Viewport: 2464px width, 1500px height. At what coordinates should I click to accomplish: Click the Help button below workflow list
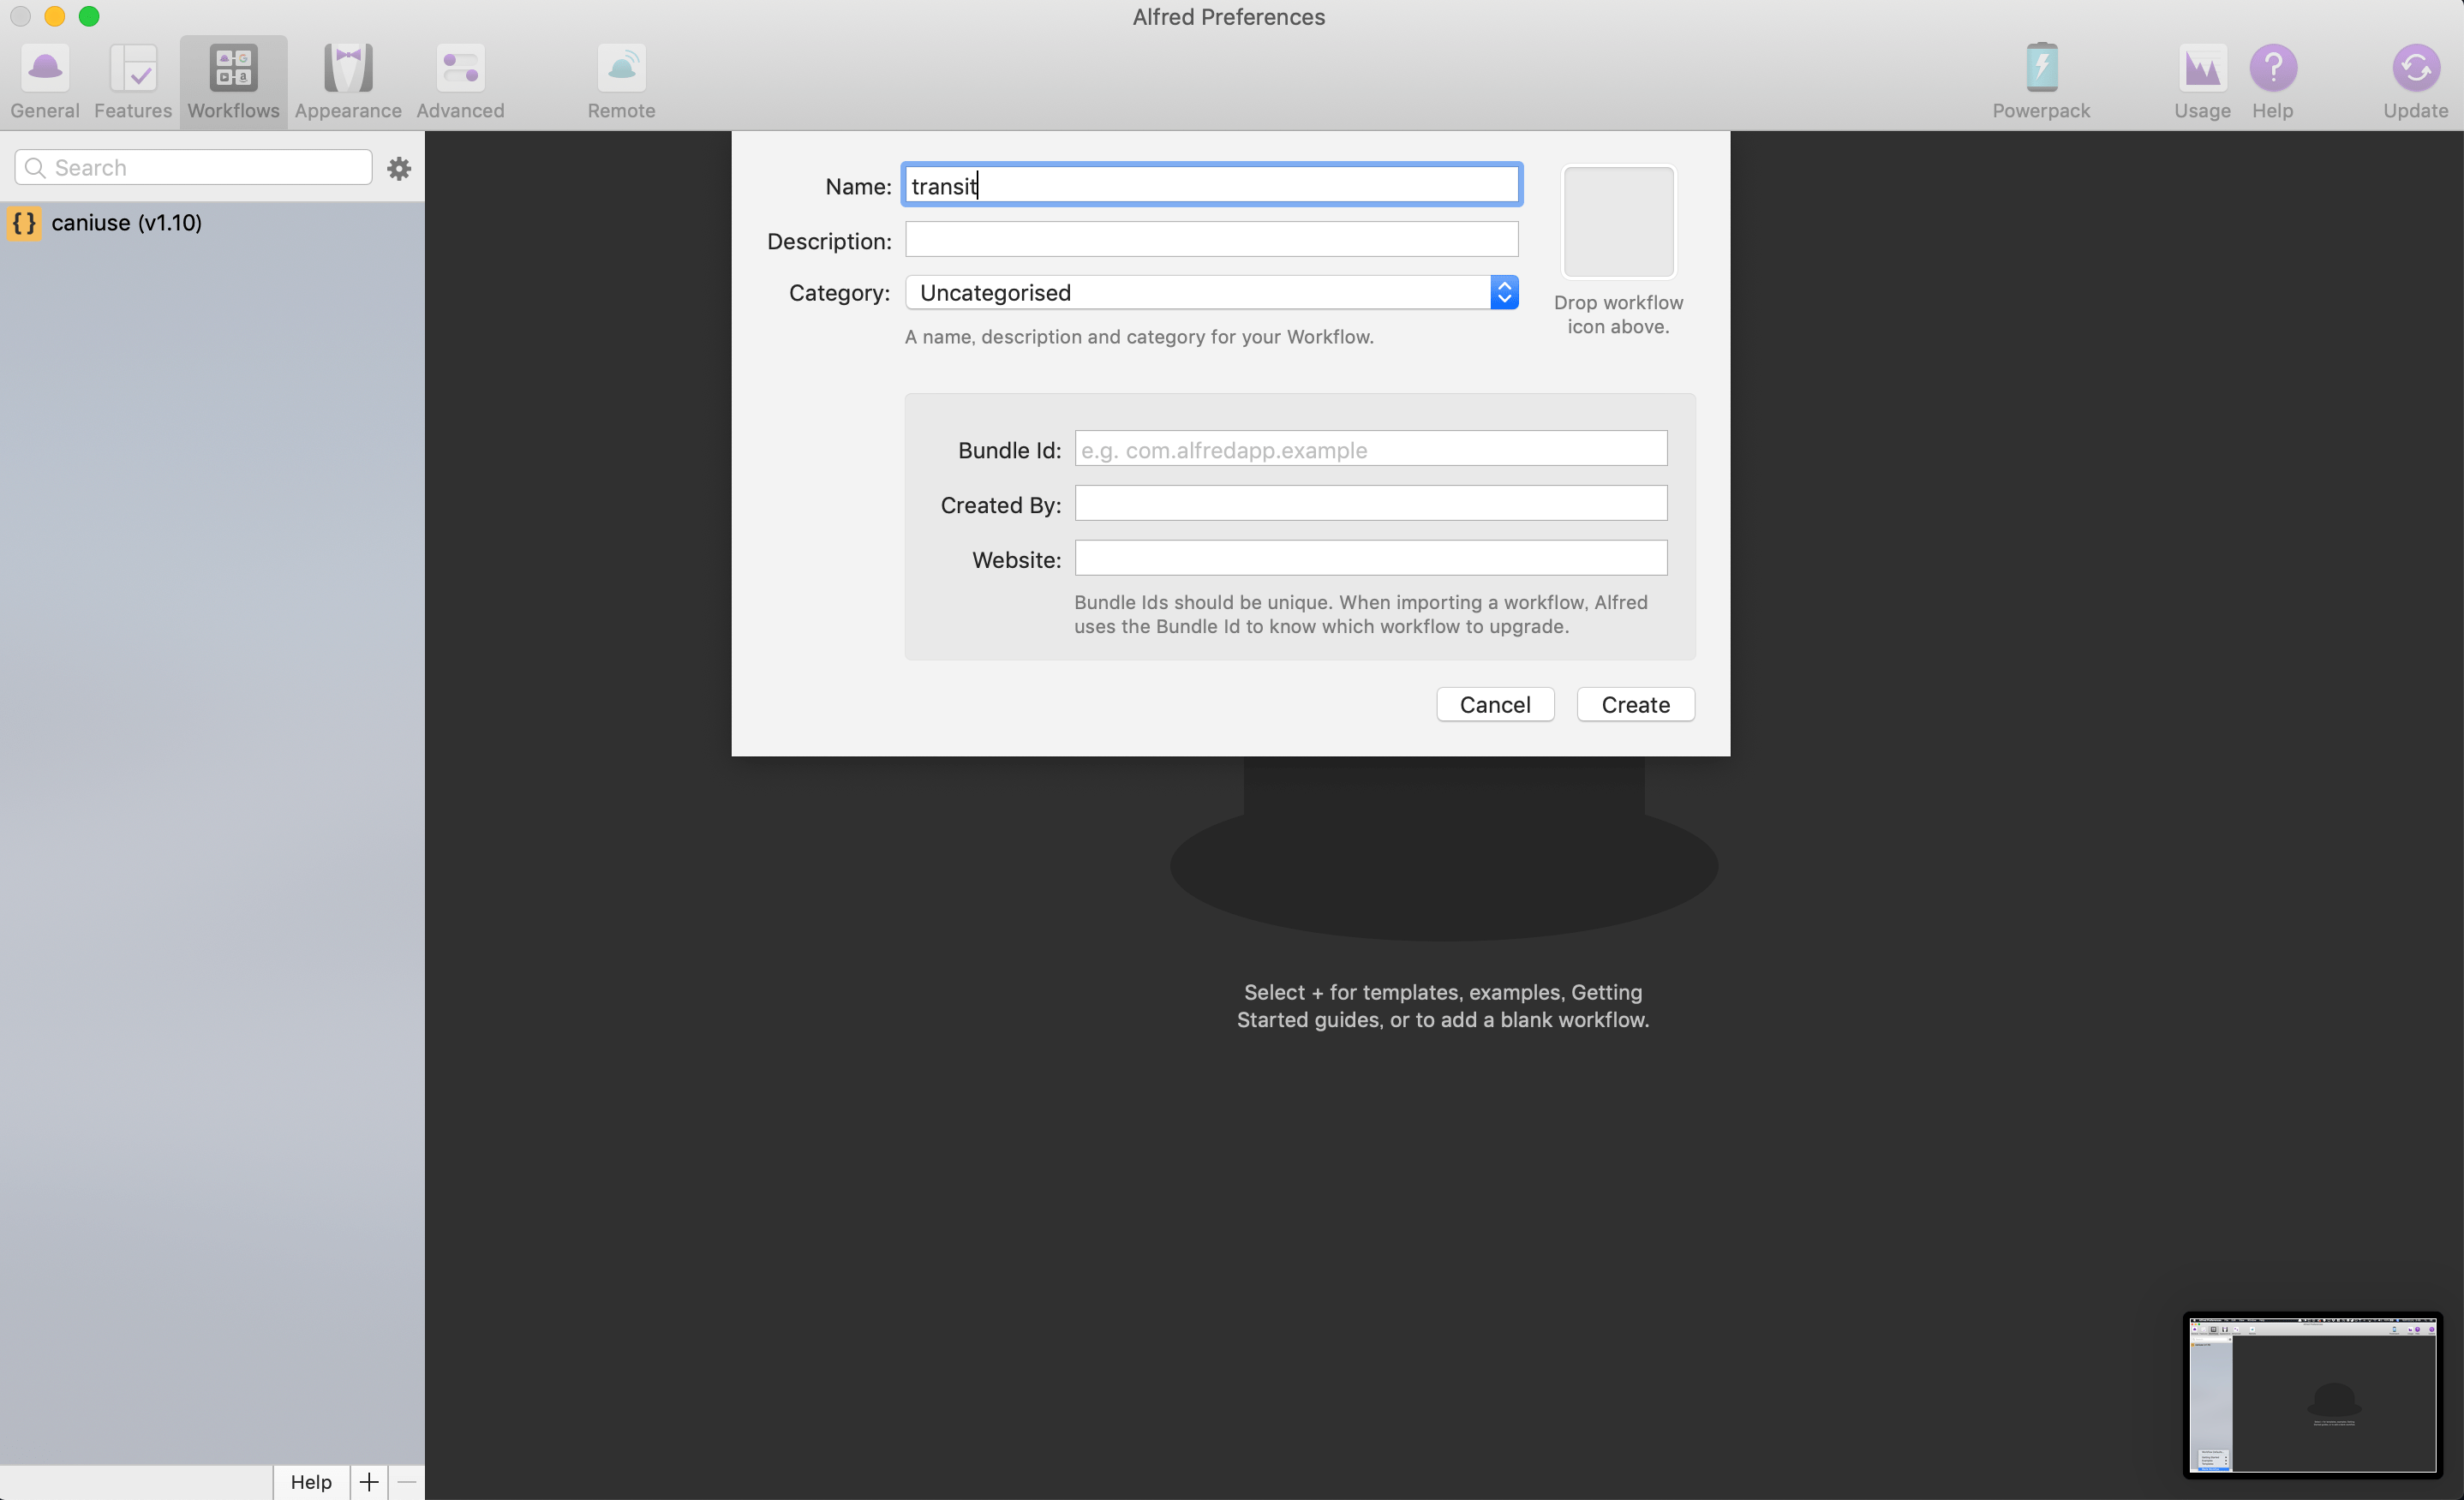coord(310,1482)
